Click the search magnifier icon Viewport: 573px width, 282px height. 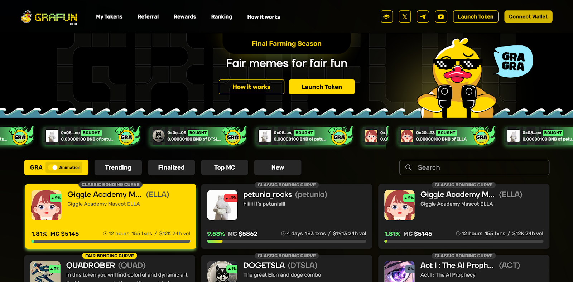408,167
